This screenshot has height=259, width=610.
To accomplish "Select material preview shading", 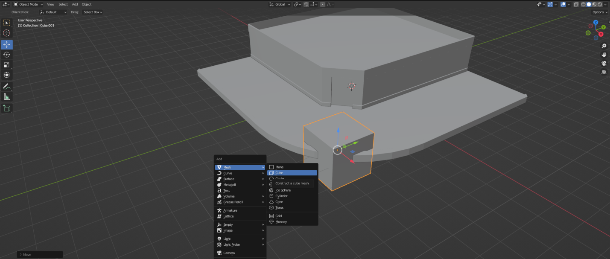I will 594,4.
